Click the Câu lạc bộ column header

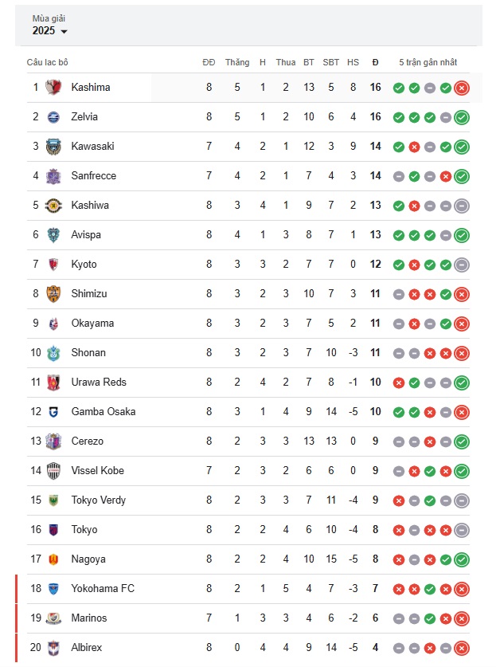coord(47,62)
